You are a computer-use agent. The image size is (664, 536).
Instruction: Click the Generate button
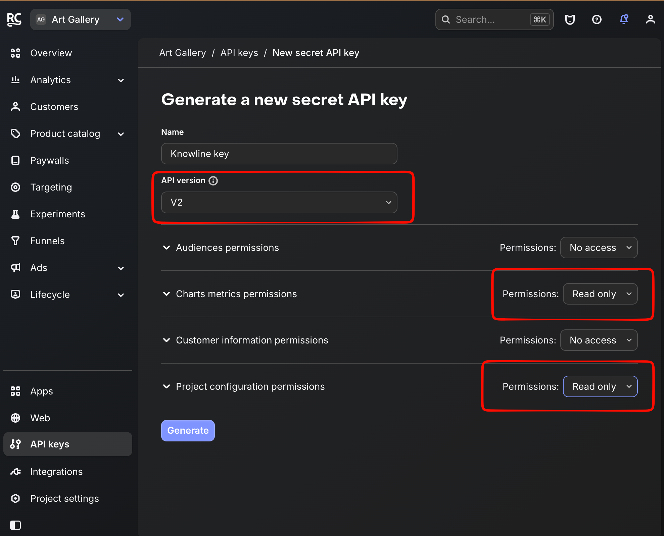pos(188,430)
